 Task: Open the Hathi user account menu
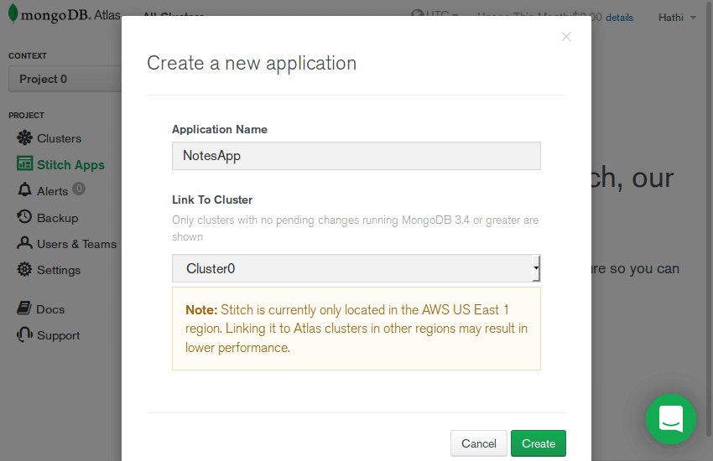pos(676,18)
